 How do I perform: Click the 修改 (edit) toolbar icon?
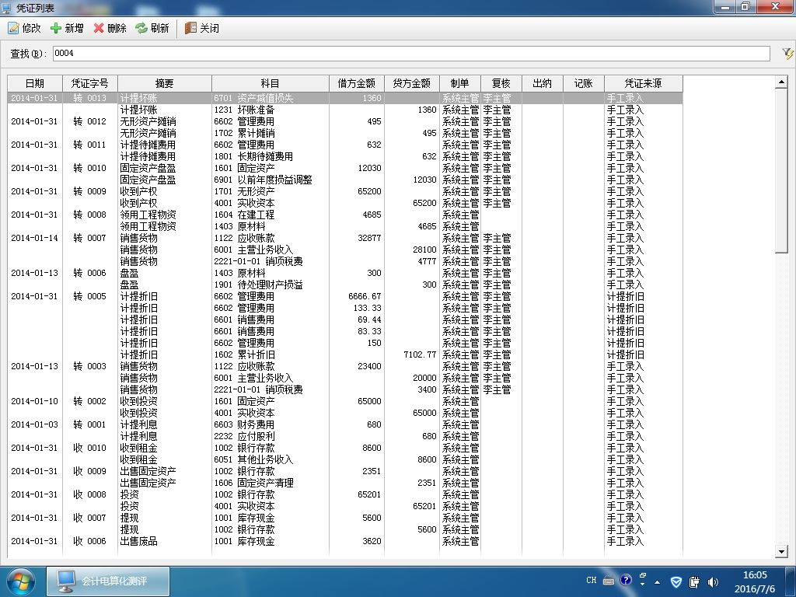13,28
